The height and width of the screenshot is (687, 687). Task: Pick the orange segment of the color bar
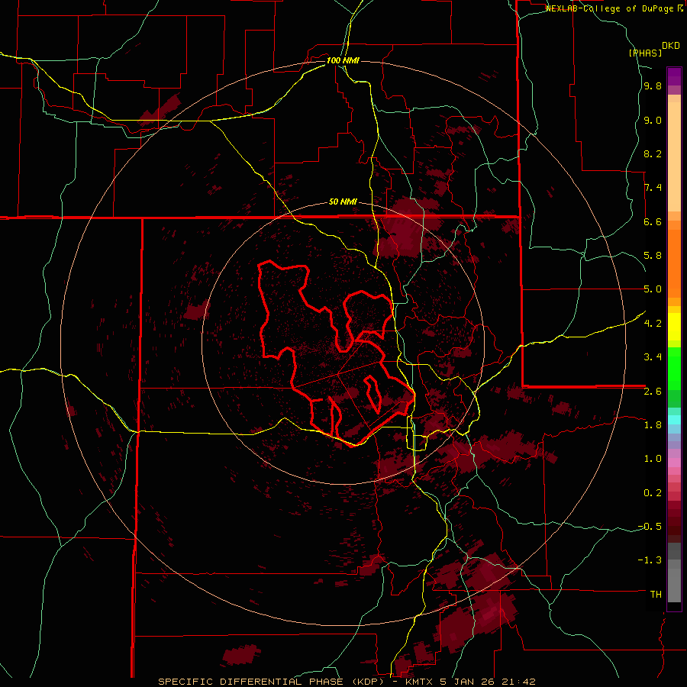(674, 263)
